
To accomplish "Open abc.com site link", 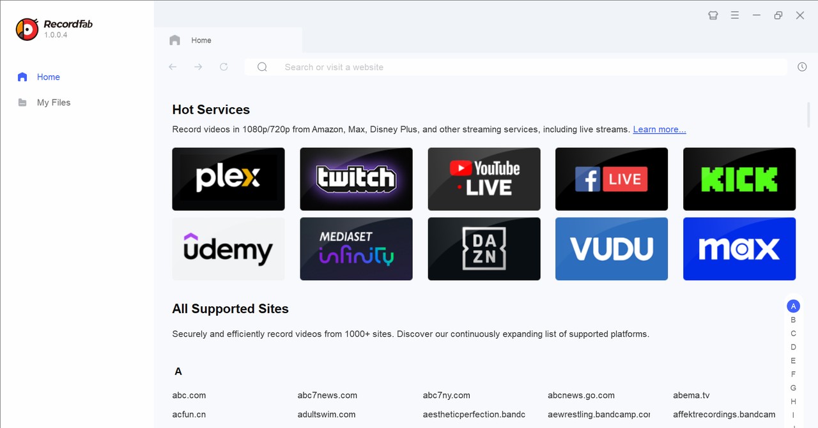I will click(189, 395).
